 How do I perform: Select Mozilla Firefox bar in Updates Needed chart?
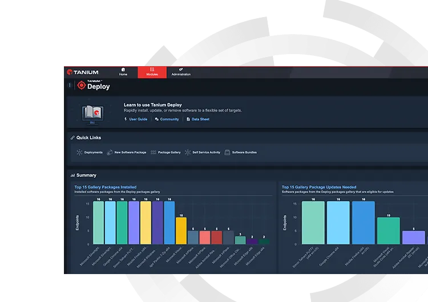pyautogui.click(x=364, y=223)
